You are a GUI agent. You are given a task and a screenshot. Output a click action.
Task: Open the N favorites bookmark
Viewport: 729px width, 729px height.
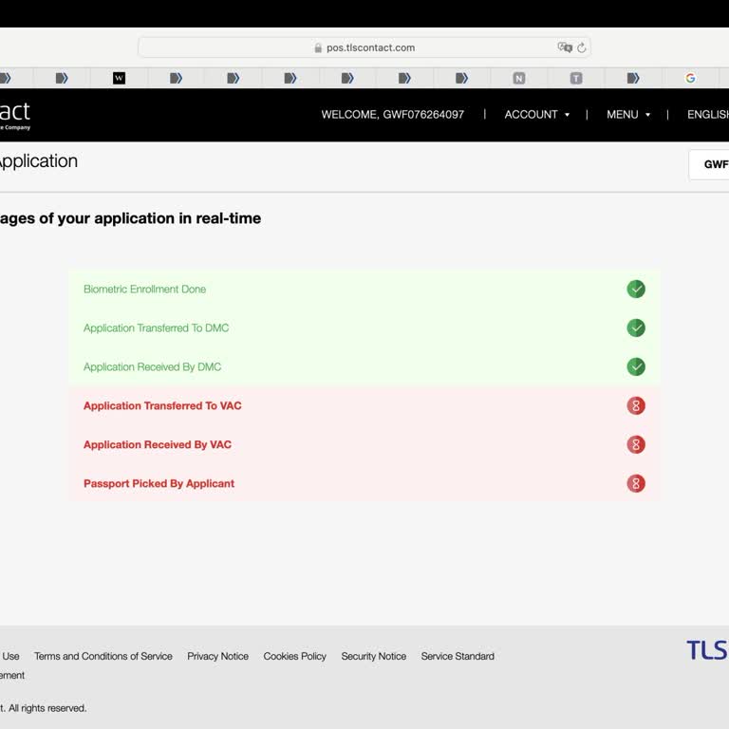coord(519,78)
